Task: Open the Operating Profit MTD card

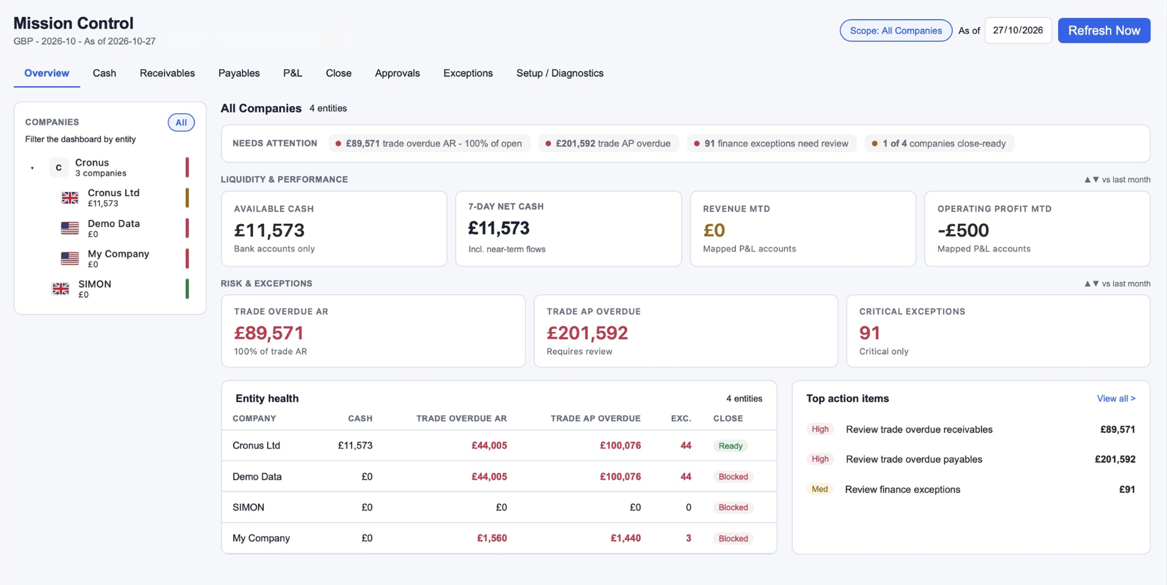Action: 1037,229
